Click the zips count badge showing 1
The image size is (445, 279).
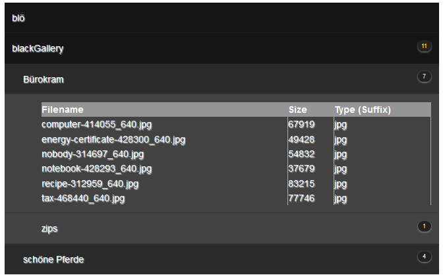[424, 226]
